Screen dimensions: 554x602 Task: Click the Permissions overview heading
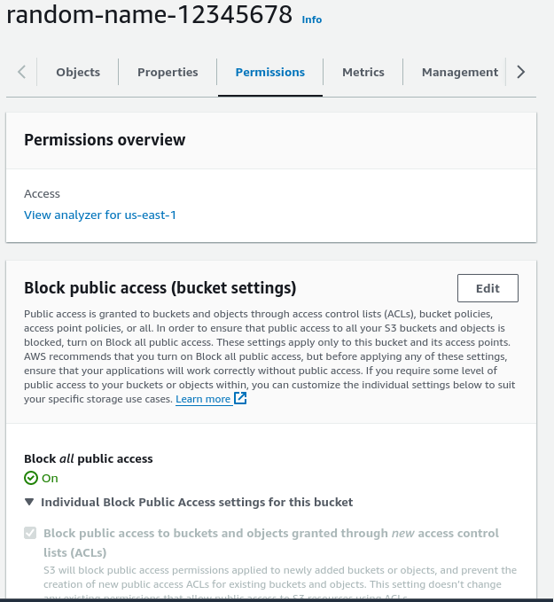pos(105,139)
